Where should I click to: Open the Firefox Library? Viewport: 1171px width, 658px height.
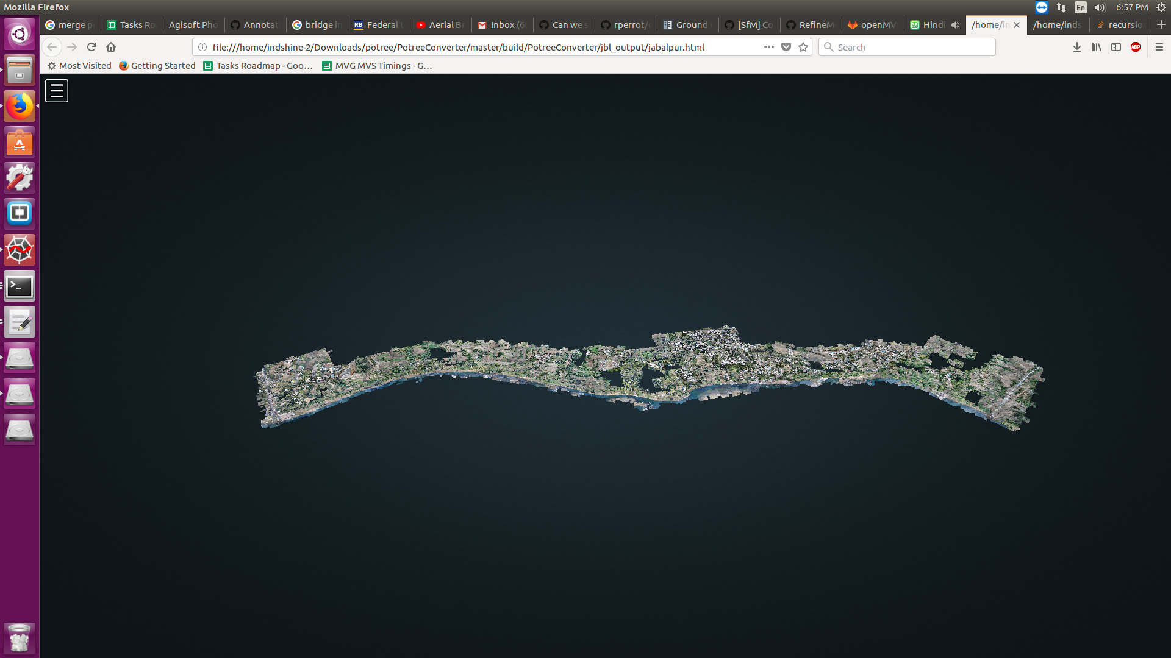[1096, 47]
